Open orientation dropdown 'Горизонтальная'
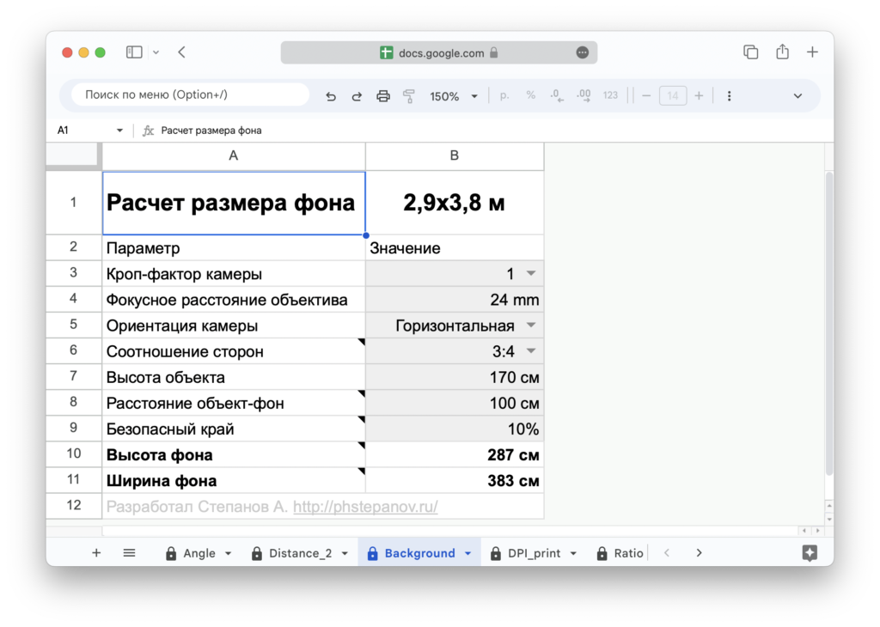The width and height of the screenshot is (880, 627). (530, 326)
